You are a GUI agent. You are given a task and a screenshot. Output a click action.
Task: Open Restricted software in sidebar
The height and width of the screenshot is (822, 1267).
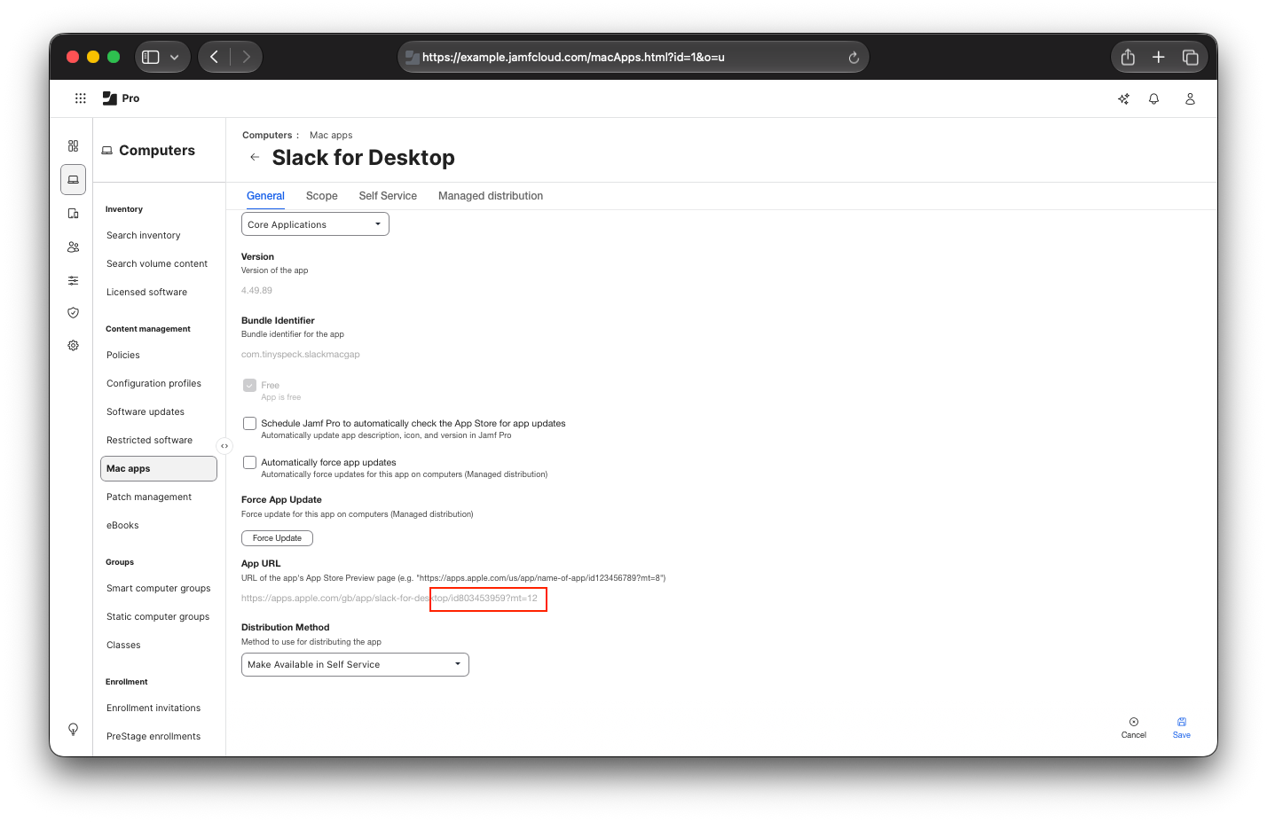[149, 440]
